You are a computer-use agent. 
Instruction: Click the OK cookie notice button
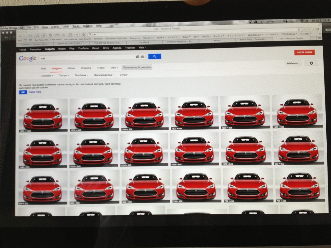pyautogui.click(x=23, y=92)
